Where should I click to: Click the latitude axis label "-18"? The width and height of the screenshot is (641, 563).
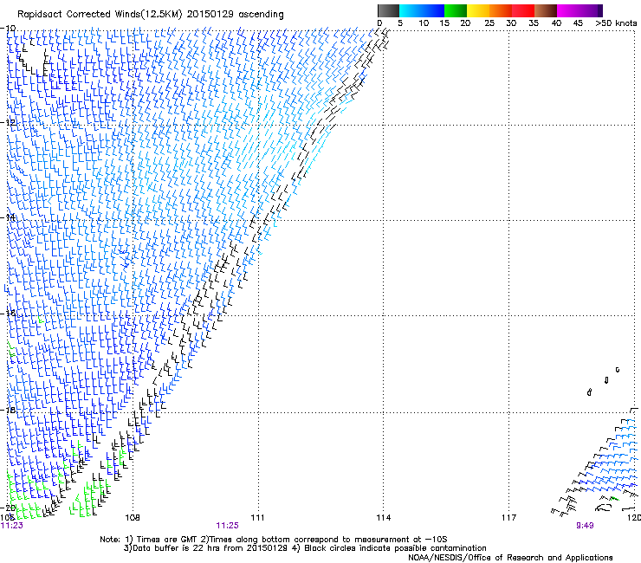[9, 410]
